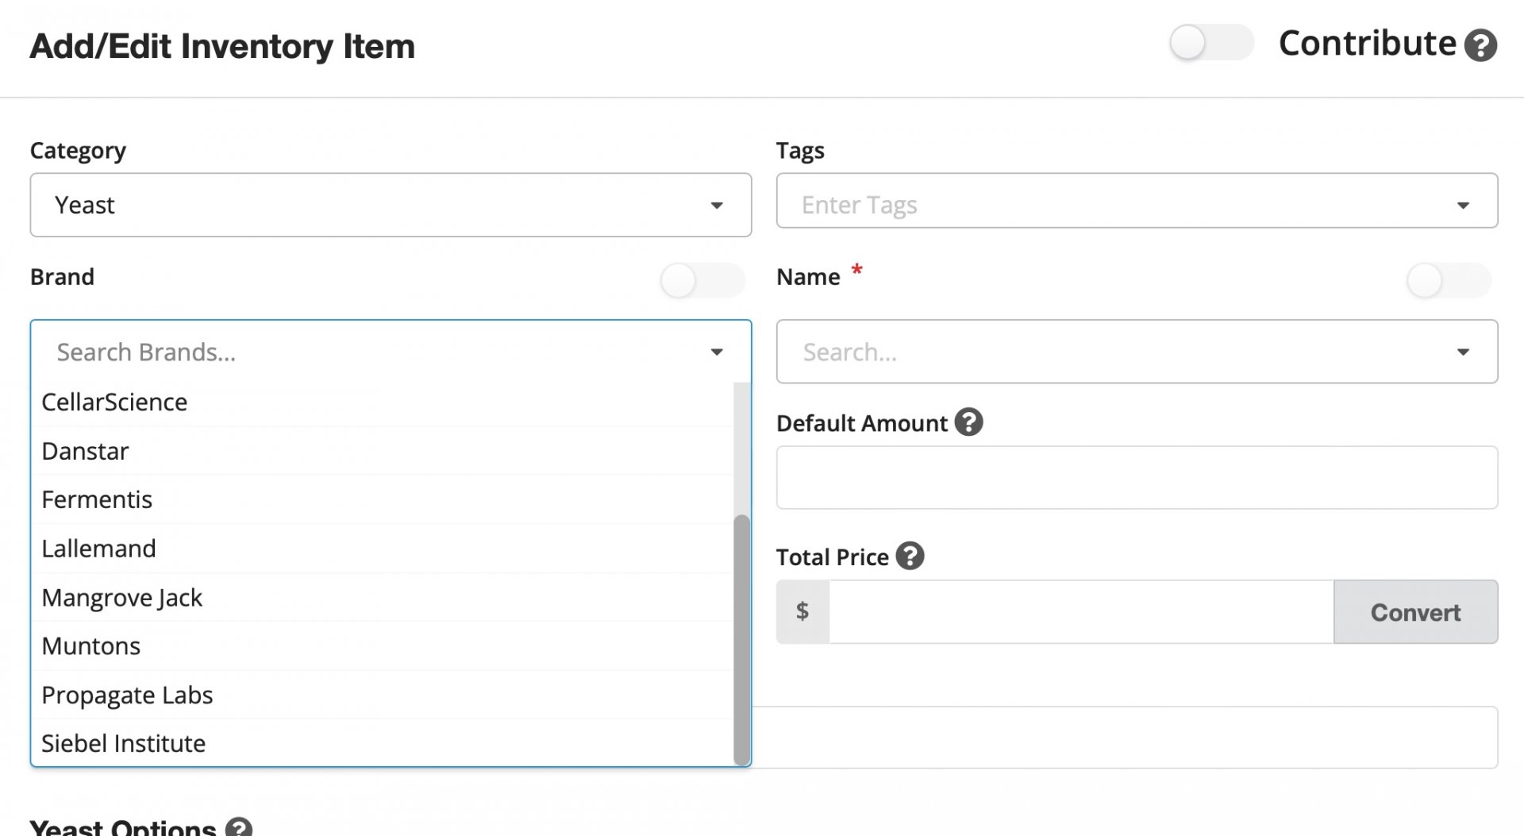1524x836 pixels.
Task: Toggle the Name custom entry switch
Action: pos(1449,280)
